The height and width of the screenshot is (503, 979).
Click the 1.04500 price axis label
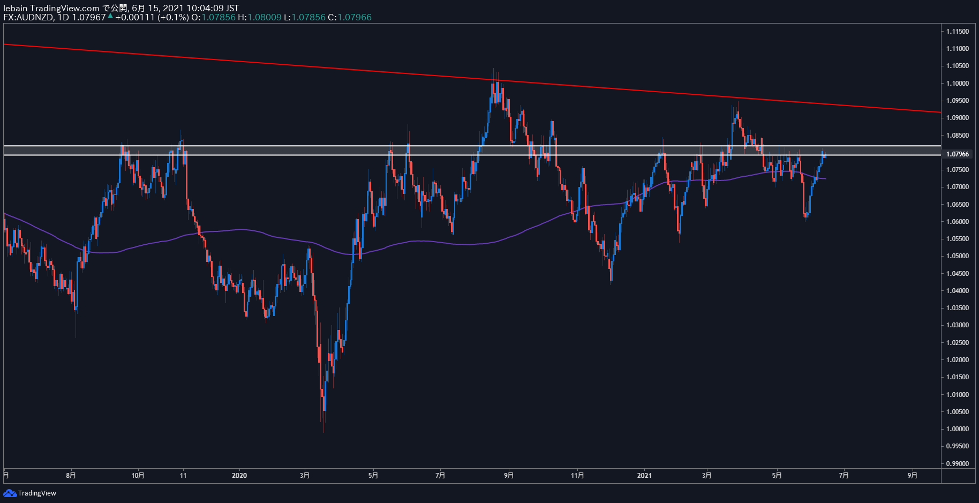[958, 274]
